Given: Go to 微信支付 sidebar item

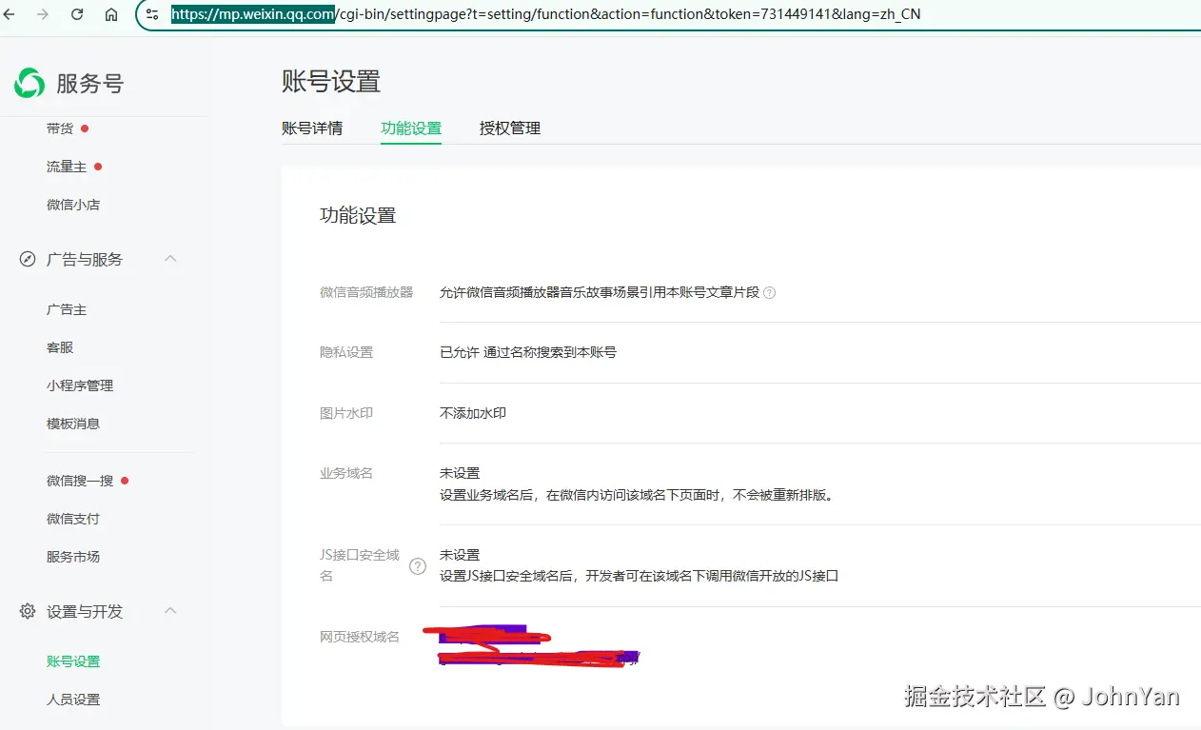Looking at the screenshot, I should coord(73,519).
